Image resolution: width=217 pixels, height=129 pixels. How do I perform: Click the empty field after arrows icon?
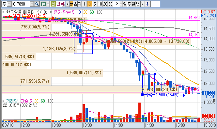155,4
